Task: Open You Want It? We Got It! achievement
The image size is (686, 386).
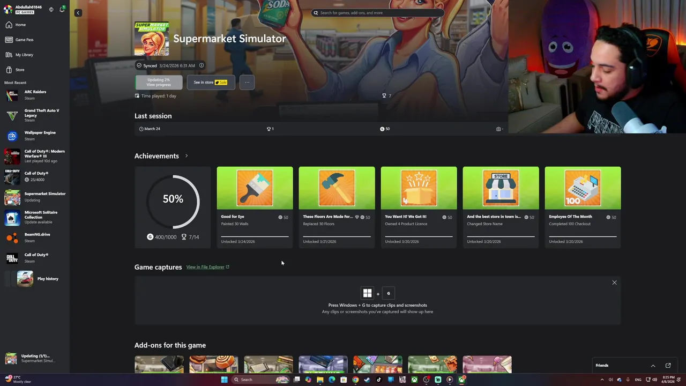Action: (x=419, y=207)
